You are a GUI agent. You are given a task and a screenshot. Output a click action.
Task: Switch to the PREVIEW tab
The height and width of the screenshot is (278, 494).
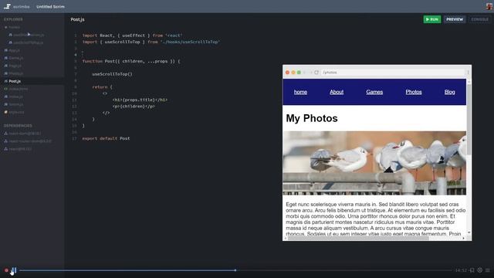[455, 19]
